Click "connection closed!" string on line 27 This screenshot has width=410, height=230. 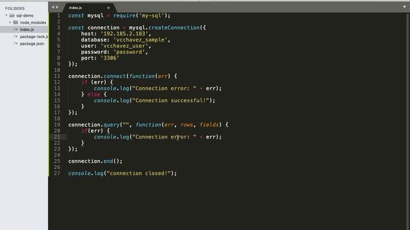pyautogui.click(x=138, y=173)
